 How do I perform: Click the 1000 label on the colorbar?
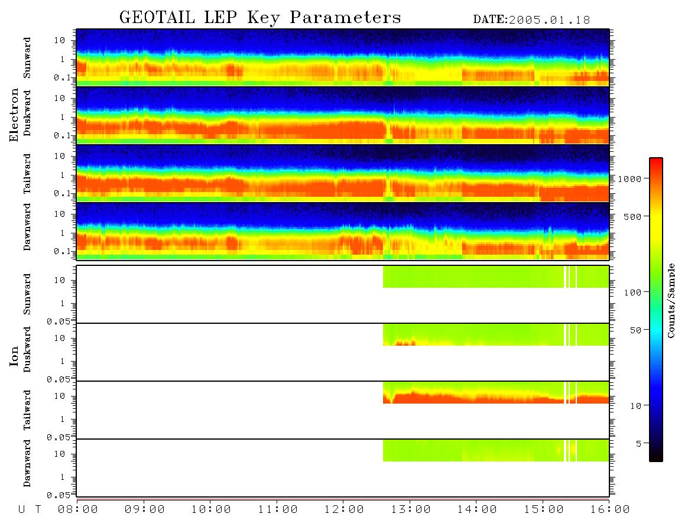click(629, 179)
